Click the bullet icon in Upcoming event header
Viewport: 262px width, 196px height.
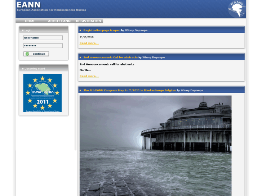(x=23, y=69)
